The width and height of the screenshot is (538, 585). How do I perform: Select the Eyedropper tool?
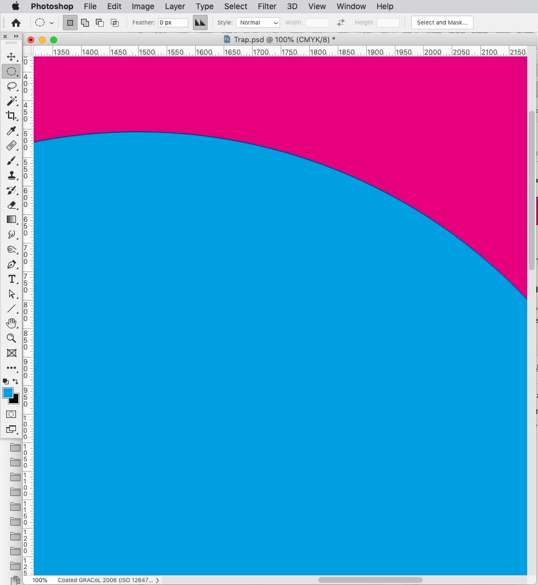[11, 131]
